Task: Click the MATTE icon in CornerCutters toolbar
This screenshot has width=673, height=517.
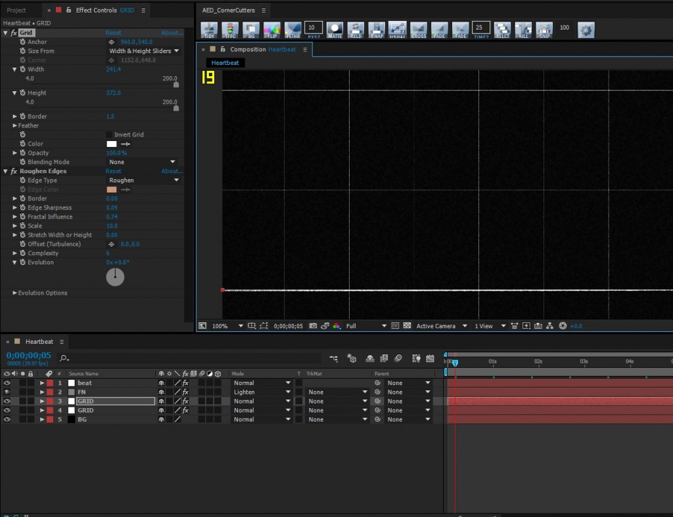Action: (335, 30)
